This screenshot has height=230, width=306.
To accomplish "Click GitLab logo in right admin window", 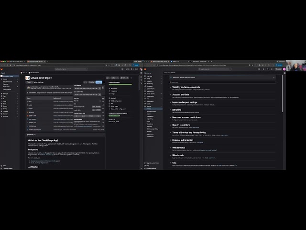I will (145, 69).
